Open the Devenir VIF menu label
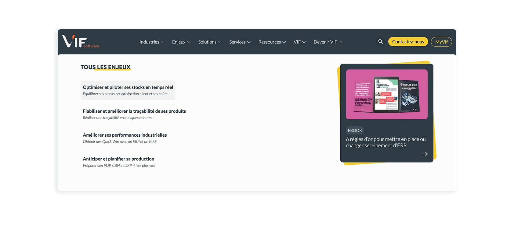The width and height of the screenshot is (514, 231). (325, 42)
